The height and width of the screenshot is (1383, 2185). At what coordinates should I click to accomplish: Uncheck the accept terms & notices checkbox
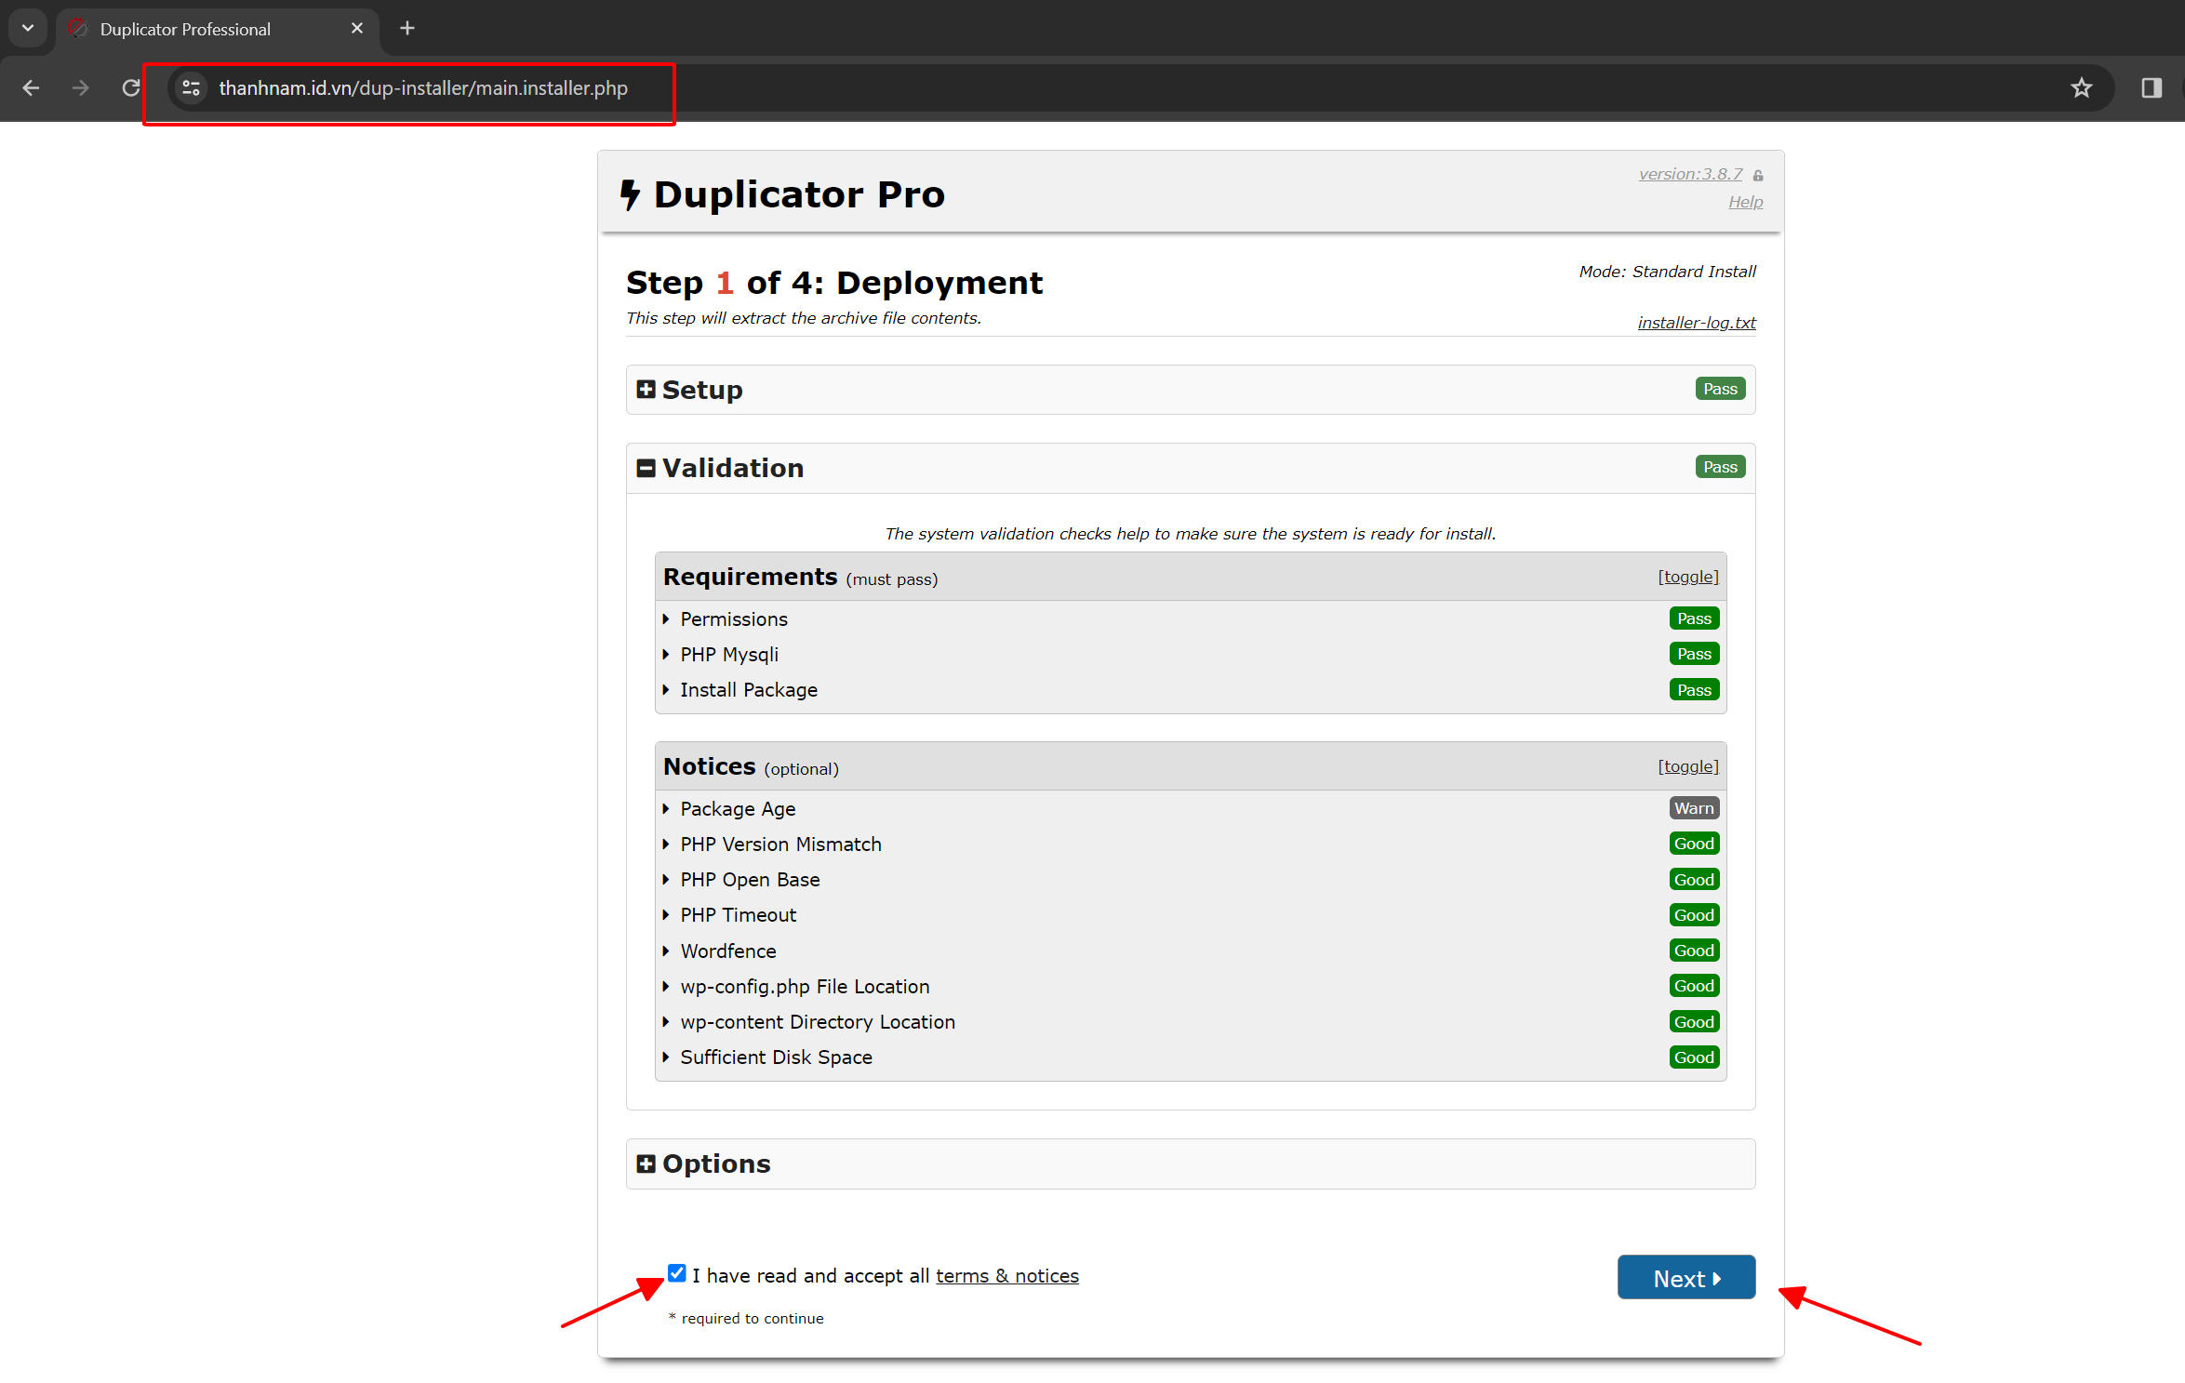click(x=676, y=1273)
